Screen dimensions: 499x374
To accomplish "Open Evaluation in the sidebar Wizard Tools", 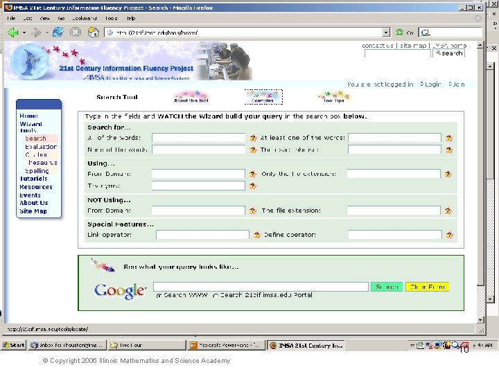I will [x=41, y=147].
